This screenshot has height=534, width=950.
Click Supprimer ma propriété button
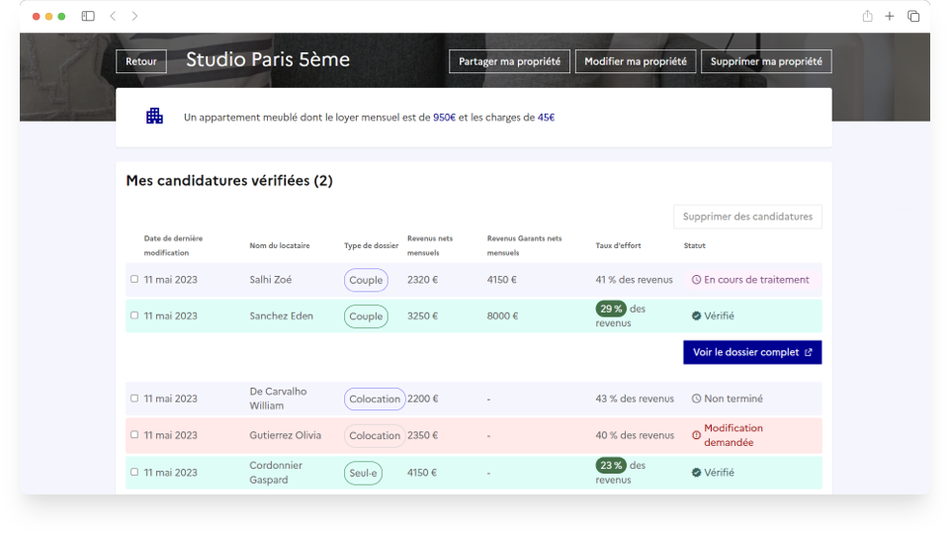coord(766,61)
